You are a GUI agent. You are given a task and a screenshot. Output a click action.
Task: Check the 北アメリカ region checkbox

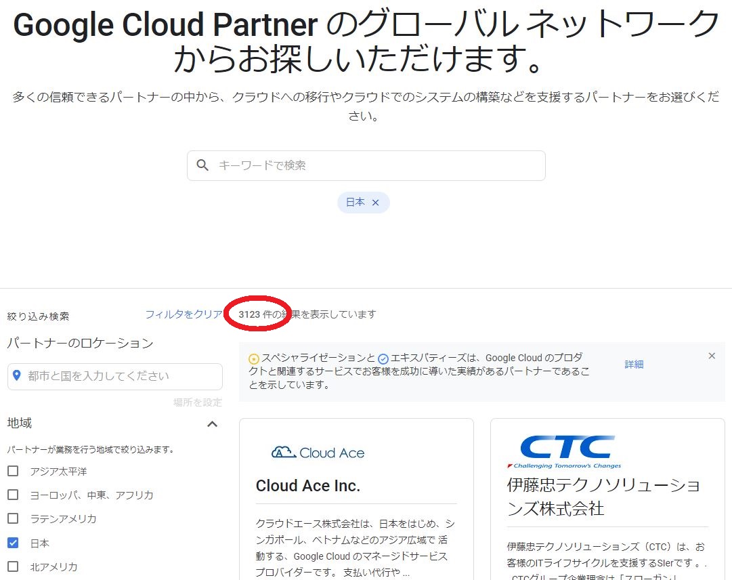coord(13,566)
